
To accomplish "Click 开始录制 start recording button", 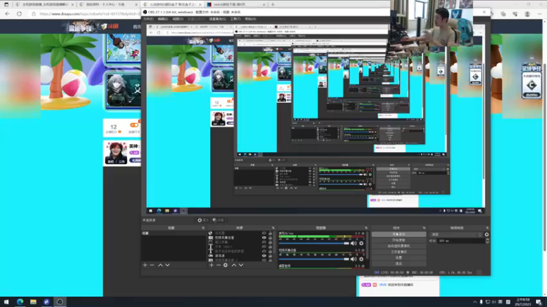I will click(x=399, y=240).
